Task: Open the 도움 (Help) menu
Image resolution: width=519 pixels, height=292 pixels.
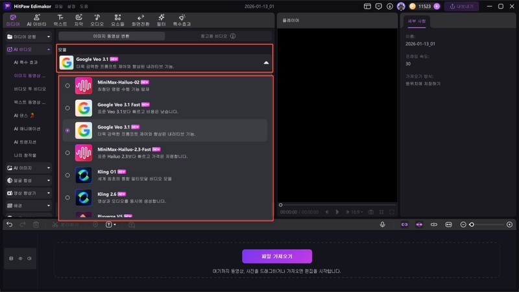Action: pyautogui.click(x=84, y=6)
